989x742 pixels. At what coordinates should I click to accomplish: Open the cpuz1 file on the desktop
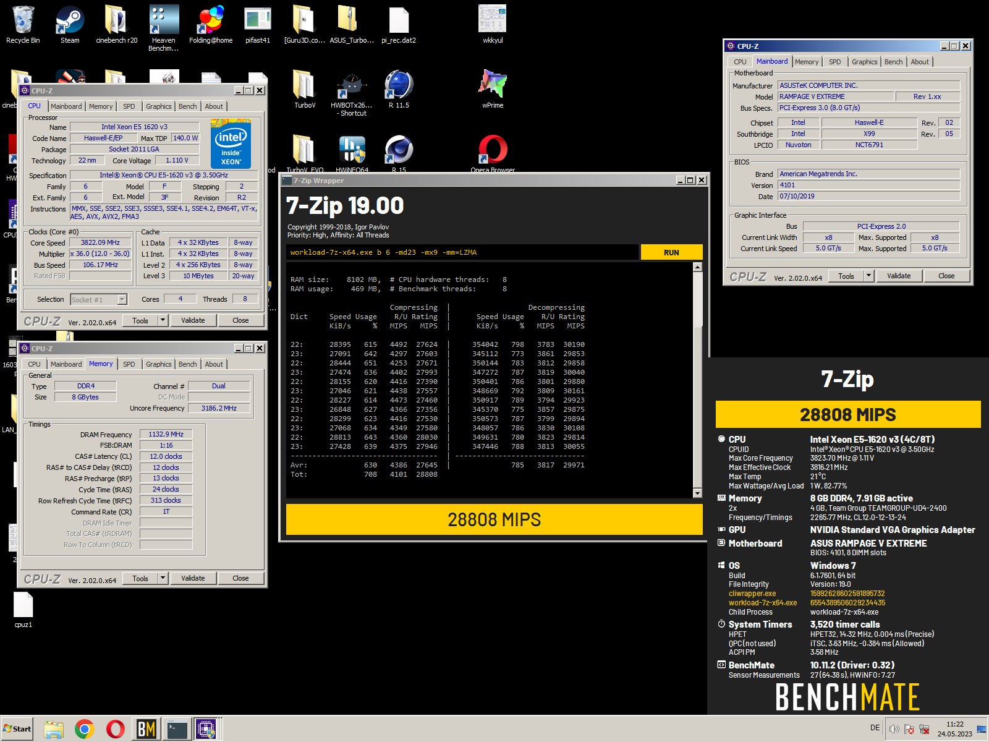[x=23, y=610]
